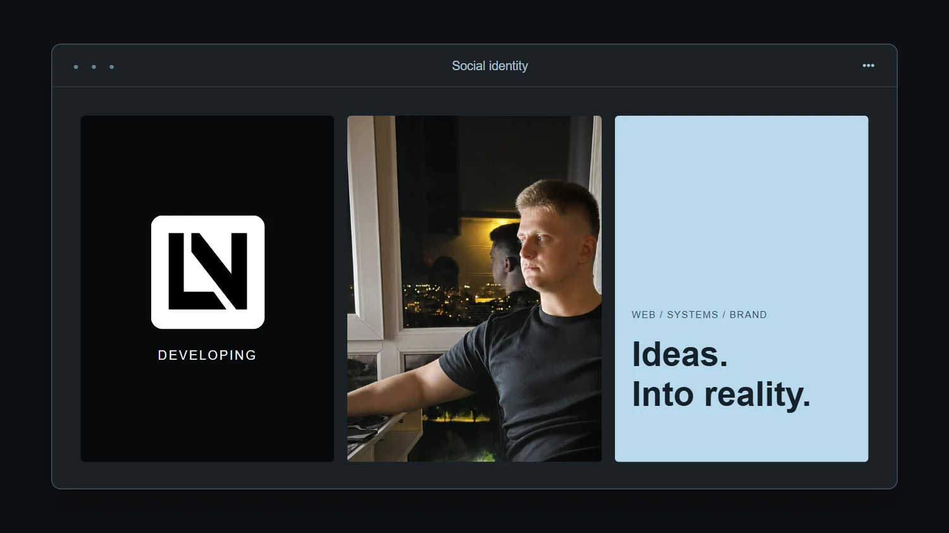Select the 'DEVELOPING' caption text
Viewport: 949px width, 533px height.
click(208, 355)
